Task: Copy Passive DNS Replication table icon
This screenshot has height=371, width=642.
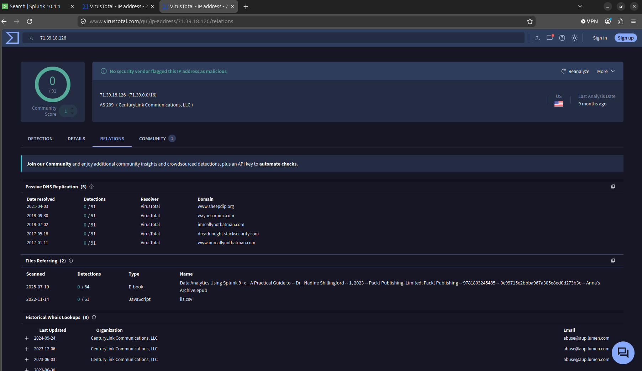Action: (x=613, y=187)
